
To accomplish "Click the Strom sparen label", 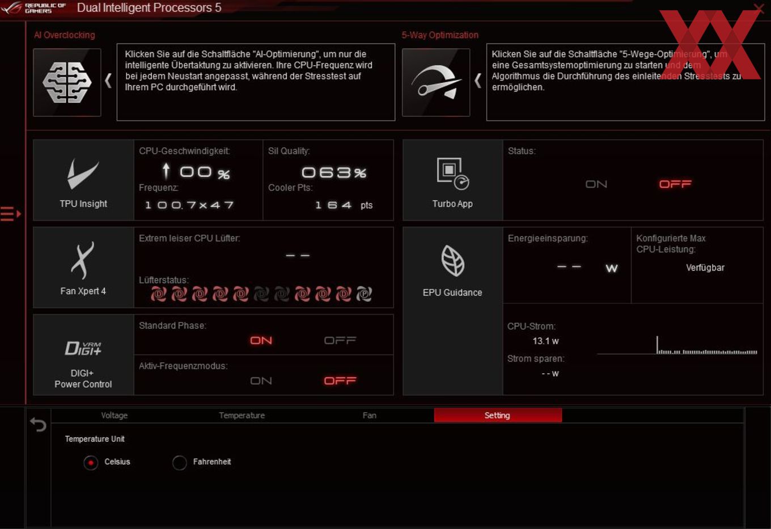I will 536,358.
